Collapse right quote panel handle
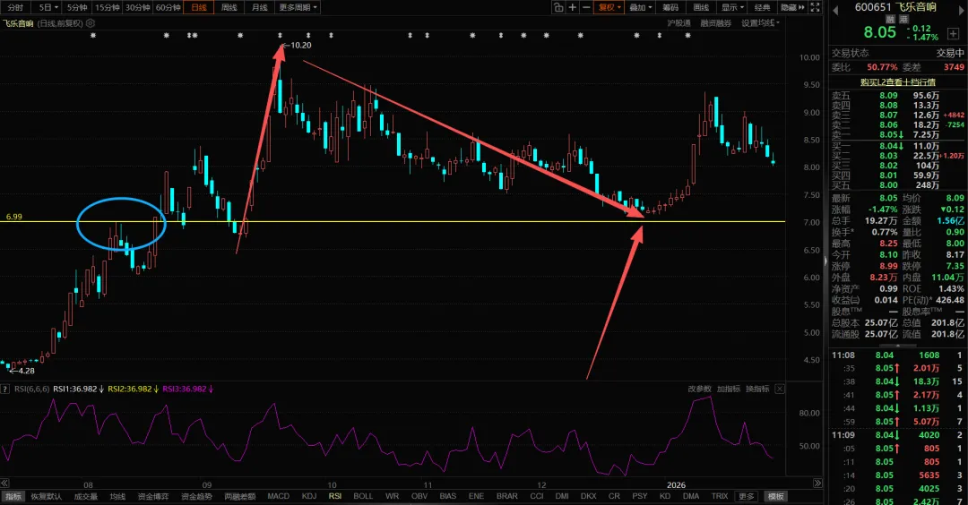The width and height of the screenshot is (968, 505). pos(825,261)
